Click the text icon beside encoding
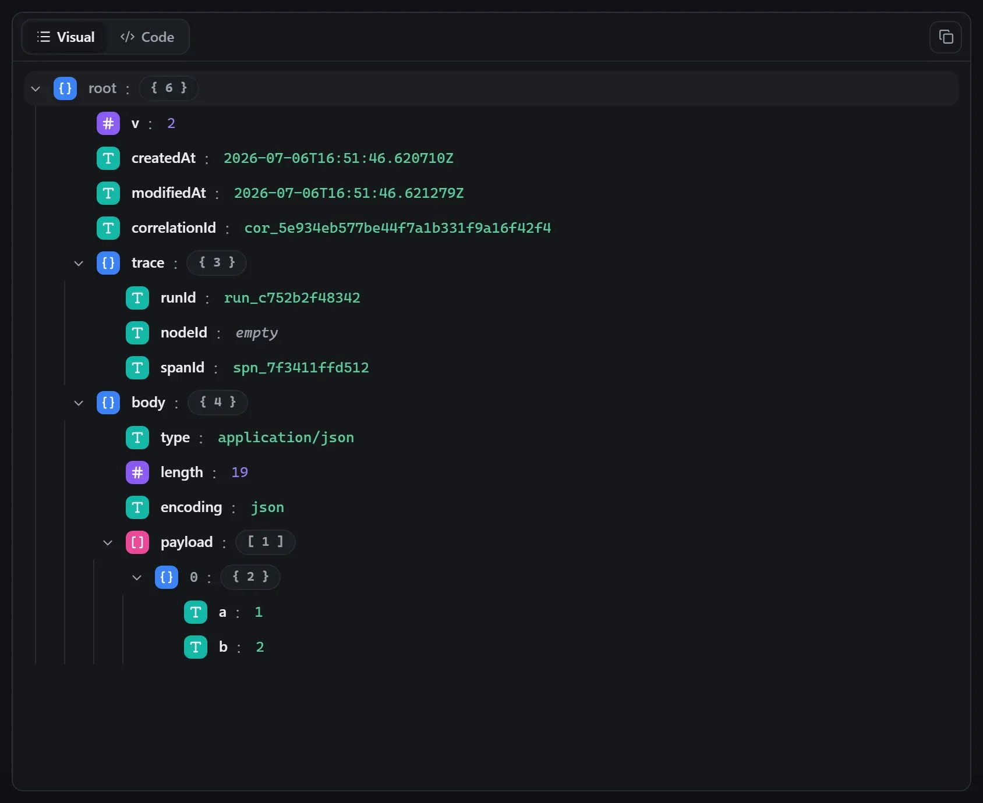This screenshot has width=983, height=803. click(137, 507)
